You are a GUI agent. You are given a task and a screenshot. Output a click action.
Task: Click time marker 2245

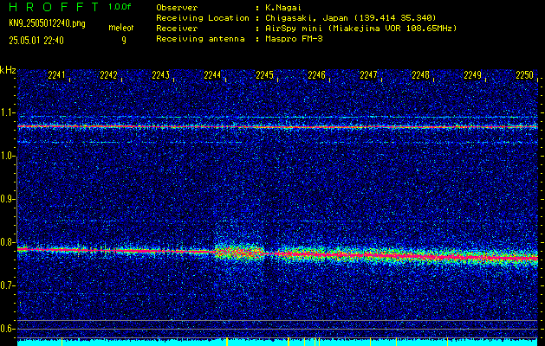[264, 75]
